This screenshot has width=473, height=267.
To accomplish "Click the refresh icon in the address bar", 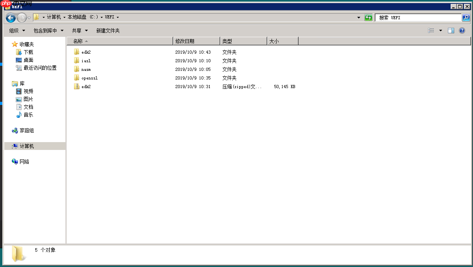I will coord(368,17).
